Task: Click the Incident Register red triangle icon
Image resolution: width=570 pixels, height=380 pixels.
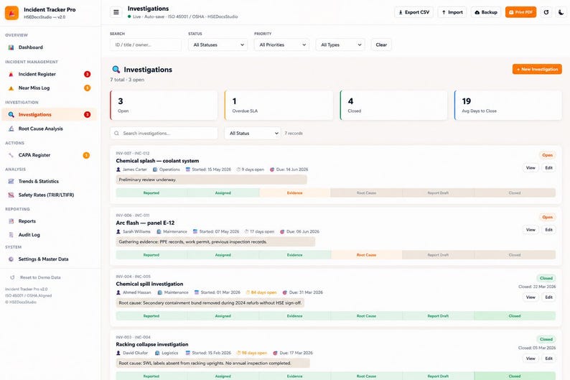Action: [x=11, y=74]
